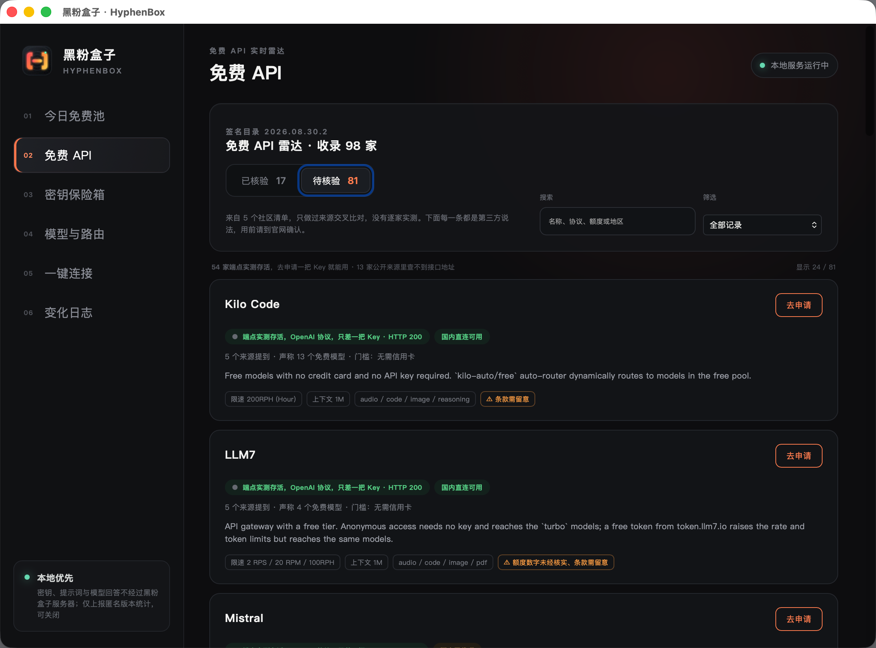This screenshot has width=876, height=648.
Task: Select the 待核验 81 tab
Action: (336, 181)
